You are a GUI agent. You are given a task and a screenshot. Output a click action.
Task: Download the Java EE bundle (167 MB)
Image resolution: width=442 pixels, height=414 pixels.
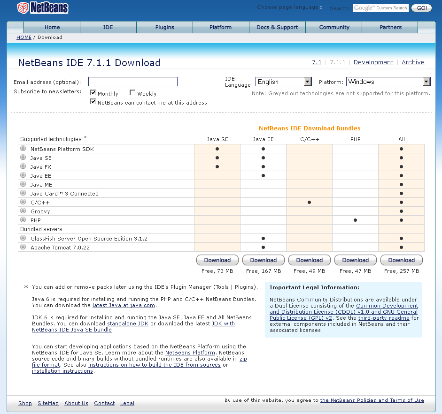(263, 260)
